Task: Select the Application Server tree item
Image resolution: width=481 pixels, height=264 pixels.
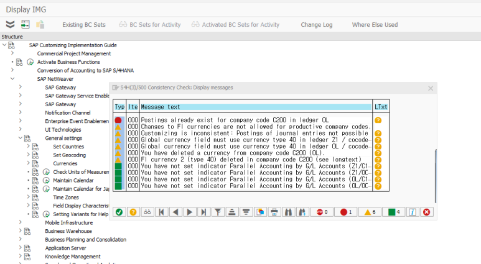Action: click(x=65, y=248)
